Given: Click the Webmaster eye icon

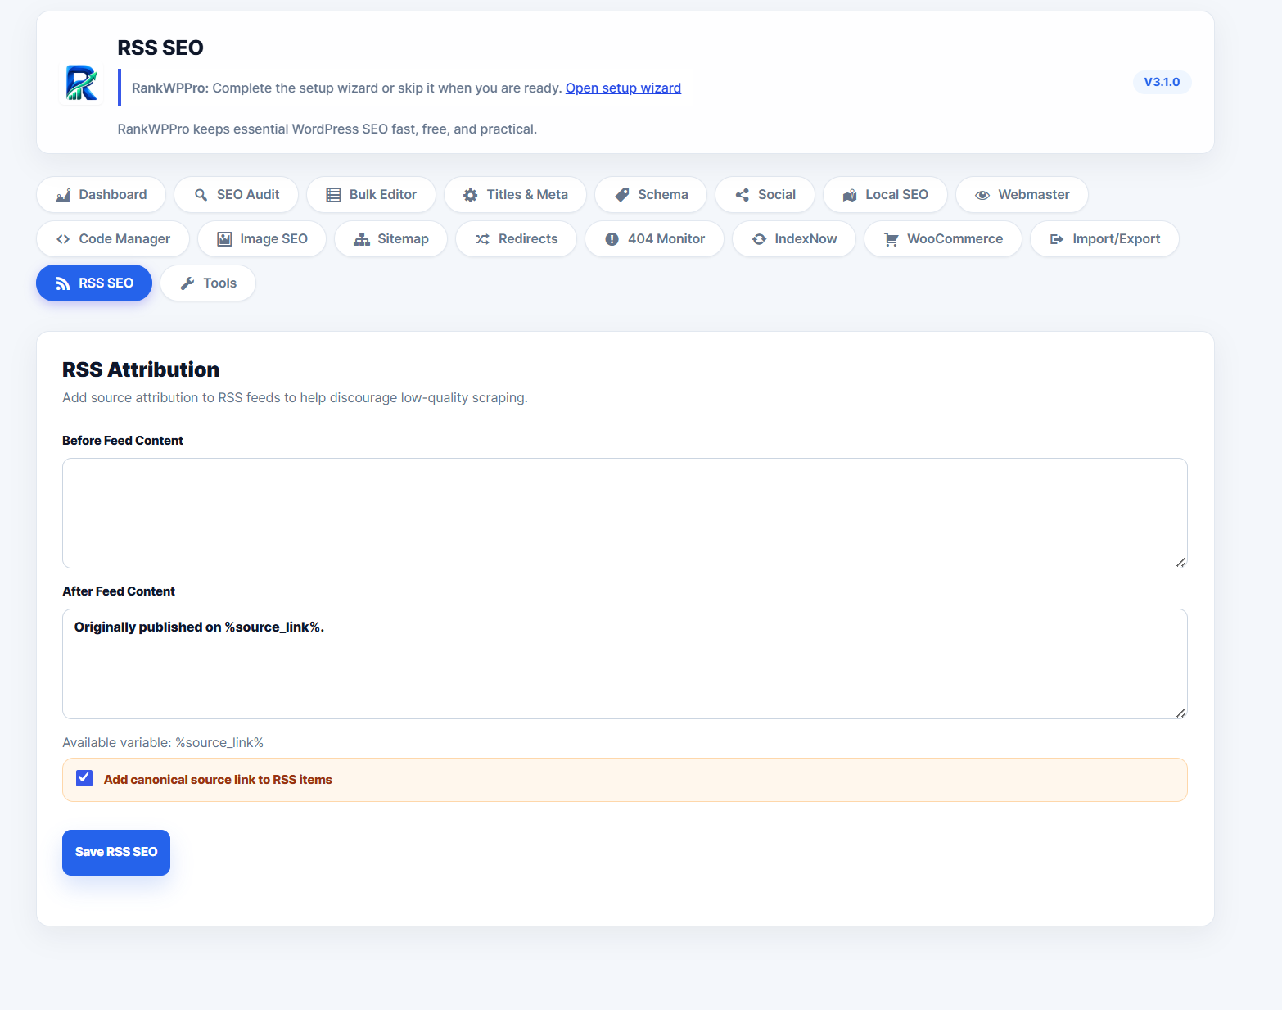Looking at the screenshot, I should coord(982,195).
